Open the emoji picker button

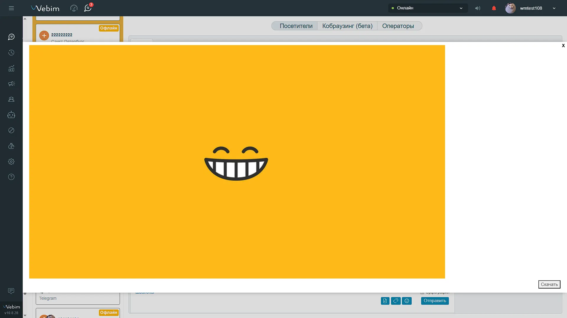click(407, 301)
